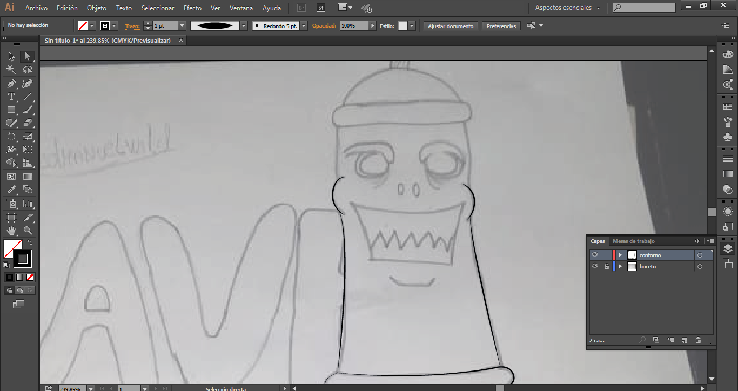Click the orange Opacidad link
Image resolution: width=738 pixels, height=391 pixels.
pos(324,26)
